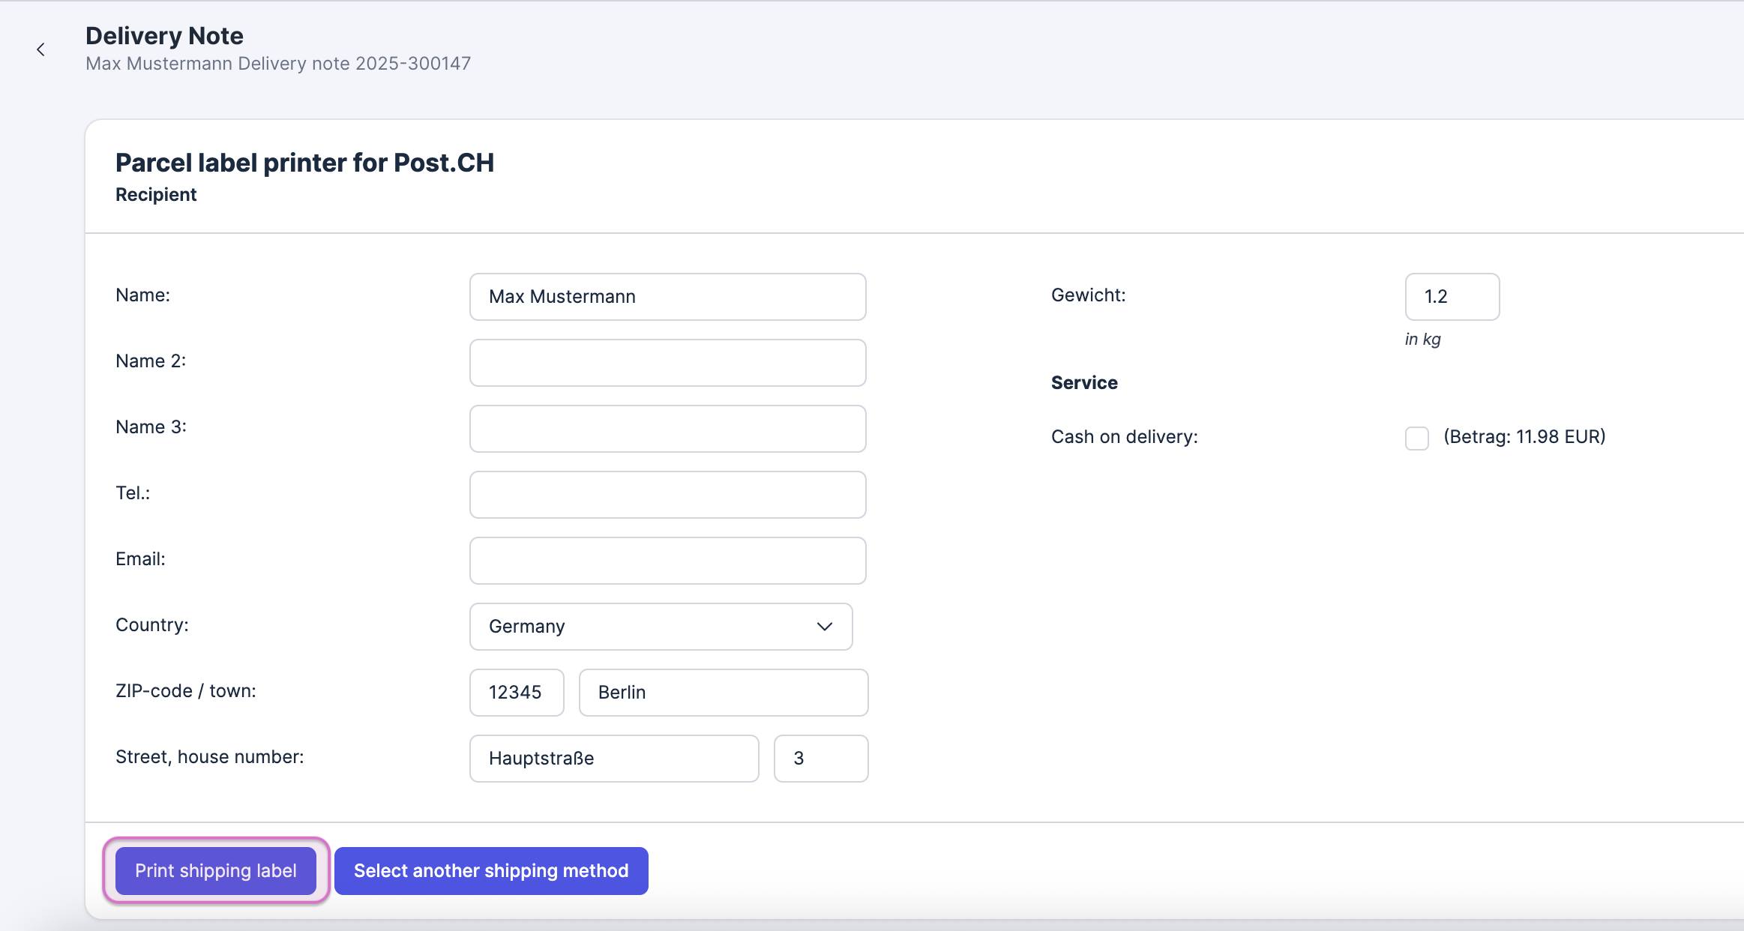Click the house number field showing 3

tap(820, 758)
